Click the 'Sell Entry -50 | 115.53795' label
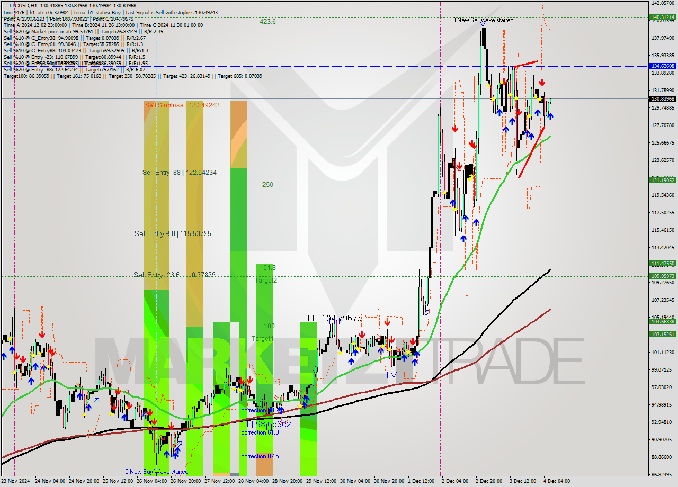 (173, 233)
